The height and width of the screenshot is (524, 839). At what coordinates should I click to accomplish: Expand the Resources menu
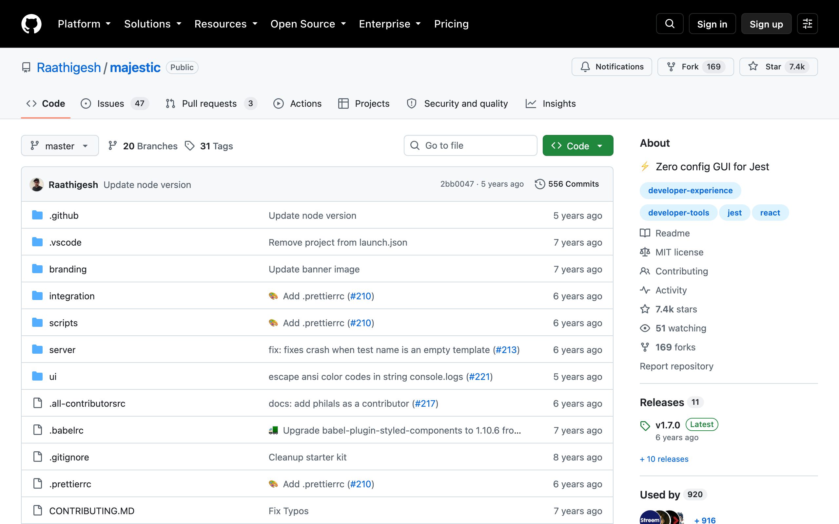[x=226, y=24]
